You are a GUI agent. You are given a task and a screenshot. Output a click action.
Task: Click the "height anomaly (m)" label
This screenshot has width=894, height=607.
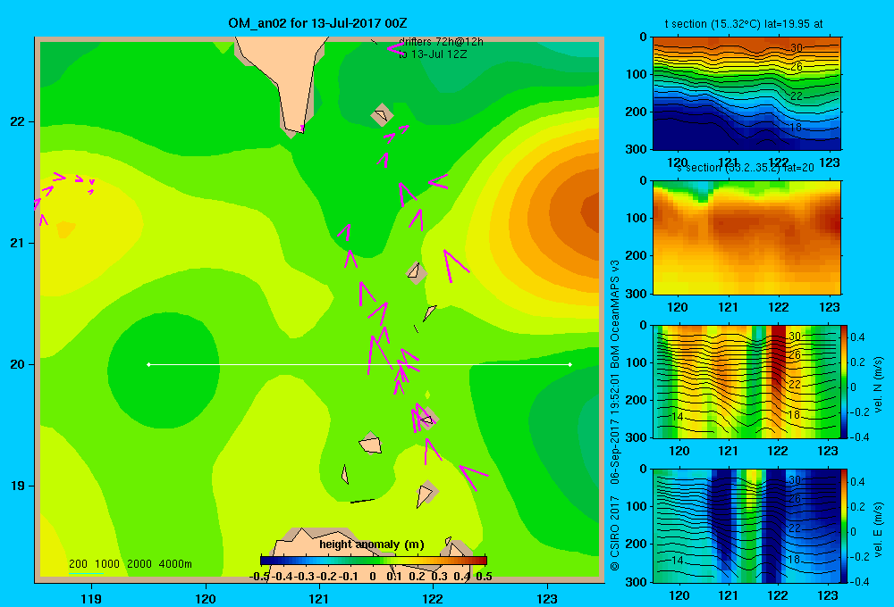[x=372, y=545]
